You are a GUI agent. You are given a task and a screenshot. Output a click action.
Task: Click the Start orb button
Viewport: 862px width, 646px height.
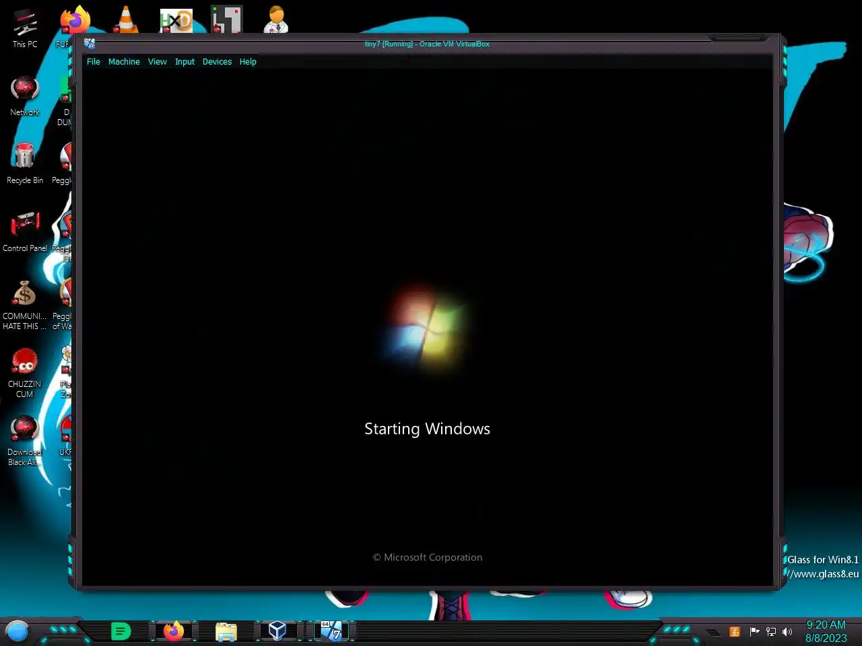18,631
